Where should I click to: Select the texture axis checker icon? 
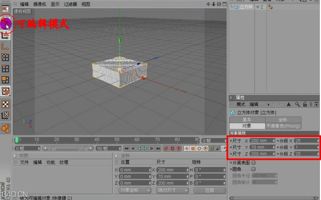[x=5, y=115]
